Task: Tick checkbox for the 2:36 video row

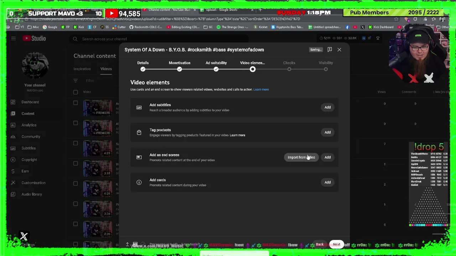Action: pyautogui.click(x=76, y=224)
